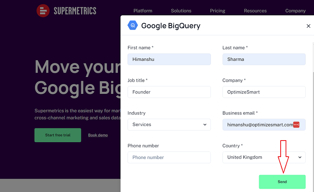Open the Country dropdown showing United Kingdom
This screenshot has width=314, height=192.
coord(264,157)
